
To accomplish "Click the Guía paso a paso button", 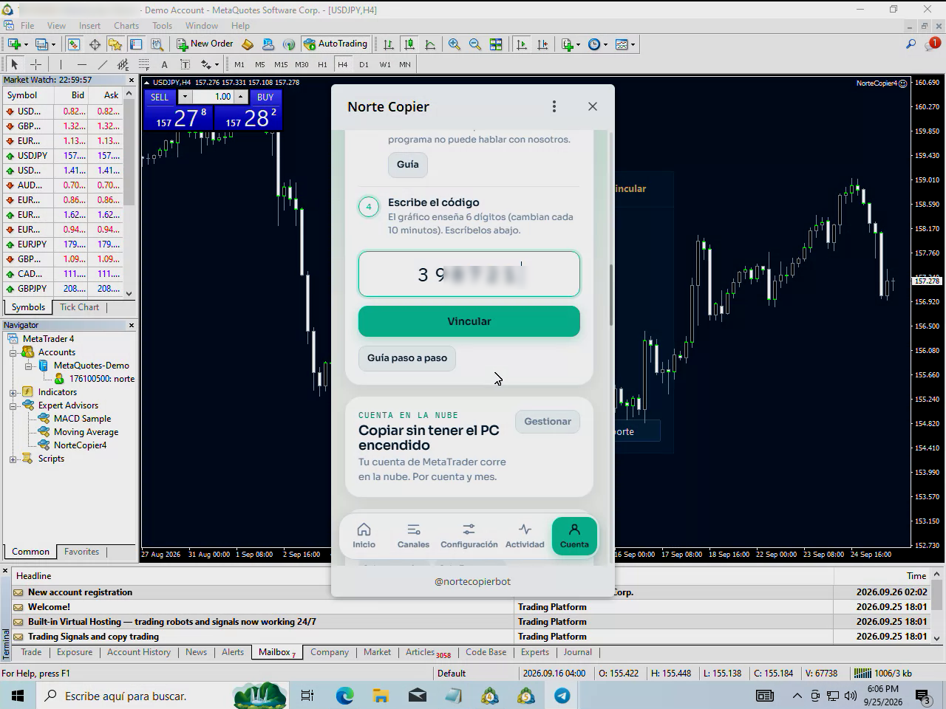I will [407, 358].
